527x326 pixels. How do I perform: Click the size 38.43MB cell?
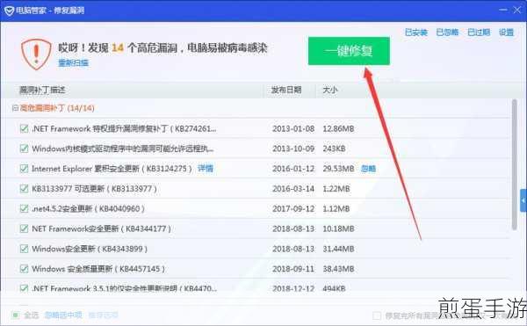(x=338, y=269)
